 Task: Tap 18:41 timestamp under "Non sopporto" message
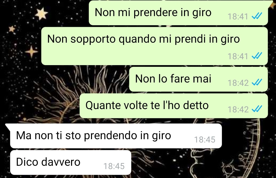coord(238,56)
